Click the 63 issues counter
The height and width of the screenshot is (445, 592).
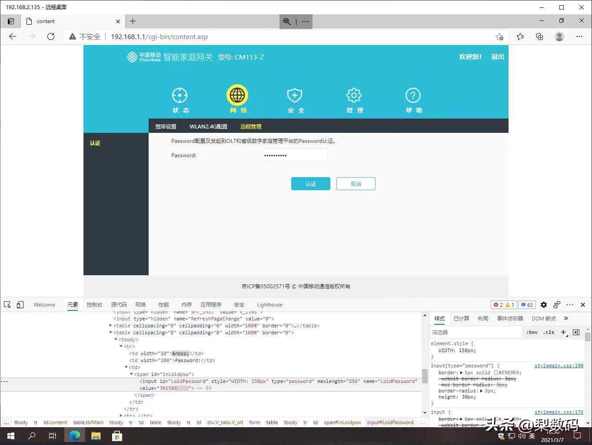527,305
